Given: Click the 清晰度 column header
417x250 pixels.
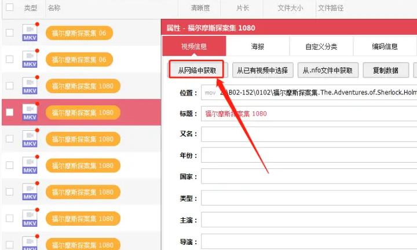Looking at the screenshot, I should 200,8.
